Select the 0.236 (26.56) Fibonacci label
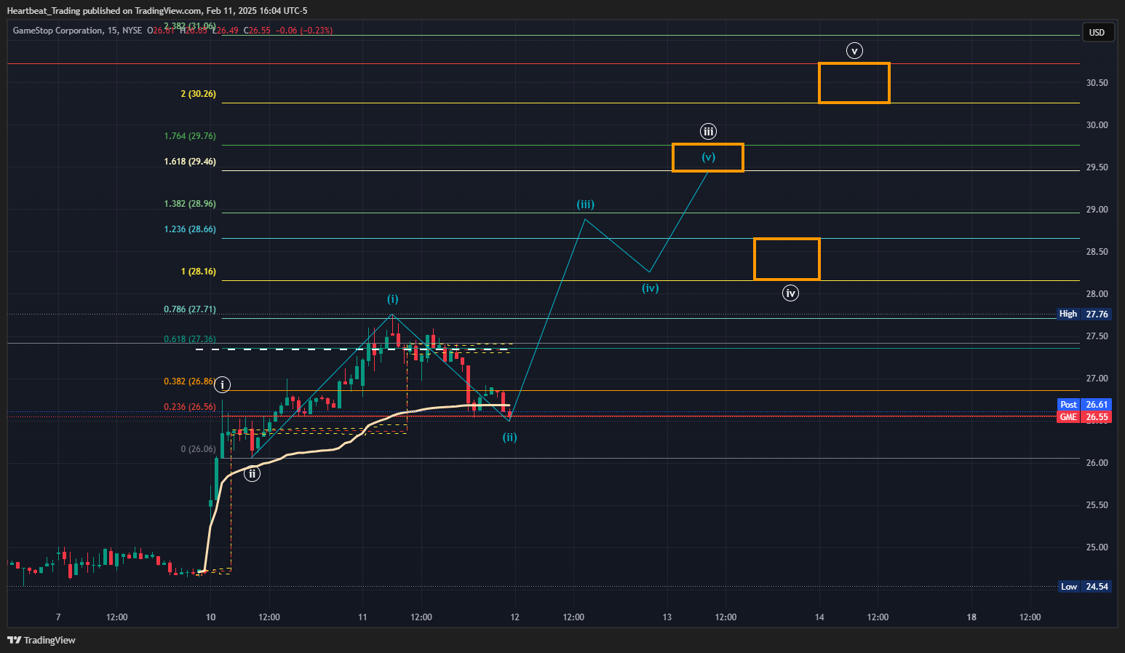 190,407
